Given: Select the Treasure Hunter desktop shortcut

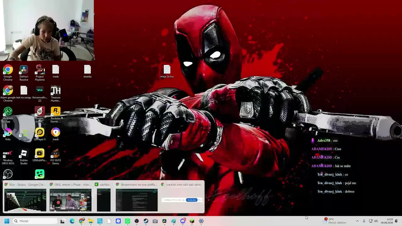Looking at the screenshot, I should pos(56,94).
